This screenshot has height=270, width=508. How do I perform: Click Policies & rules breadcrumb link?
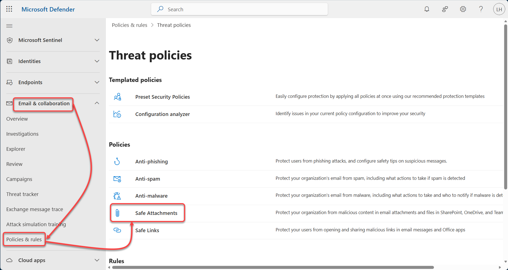pos(129,25)
